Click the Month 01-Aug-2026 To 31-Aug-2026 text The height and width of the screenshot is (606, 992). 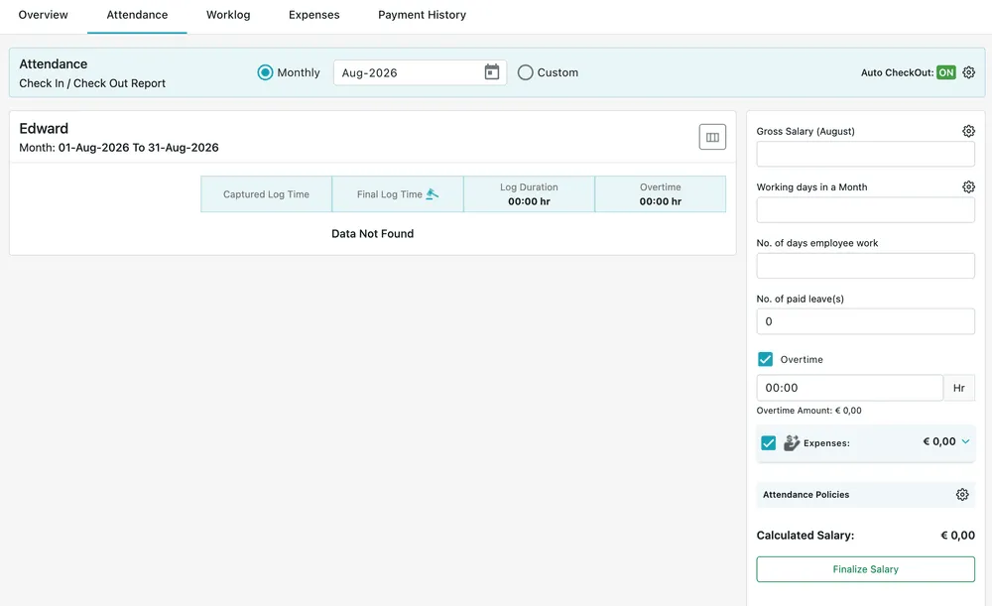pos(119,148)
